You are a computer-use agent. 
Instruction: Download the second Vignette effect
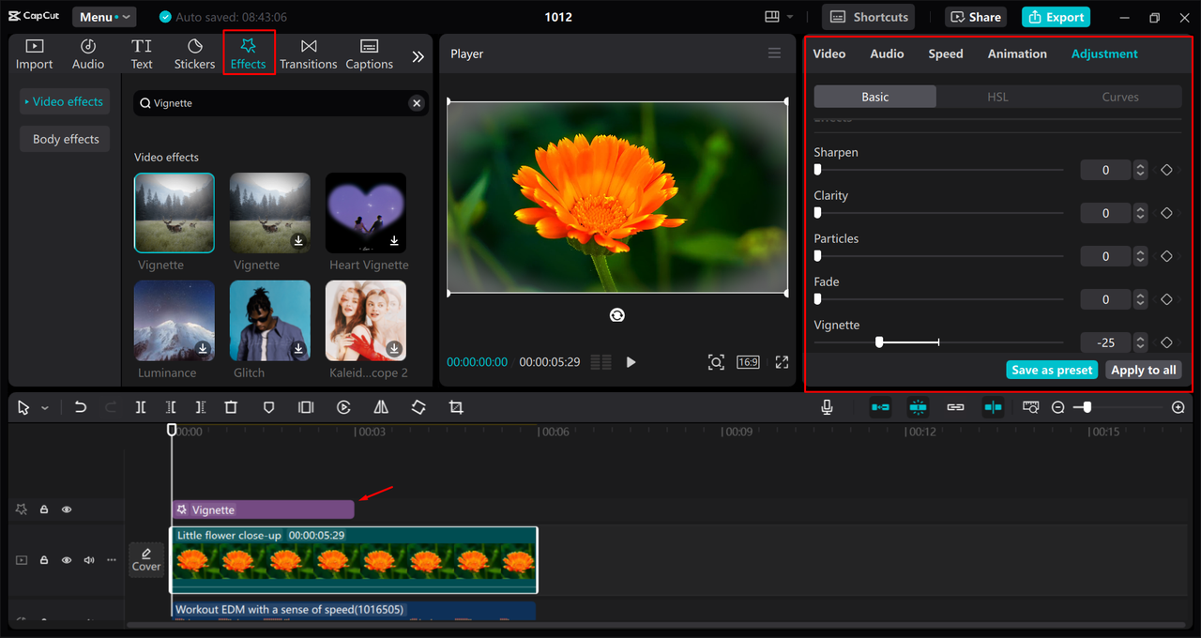tap(298, 241)
